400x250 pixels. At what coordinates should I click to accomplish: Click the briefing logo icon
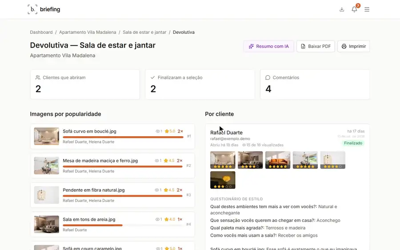pos(32,9)
